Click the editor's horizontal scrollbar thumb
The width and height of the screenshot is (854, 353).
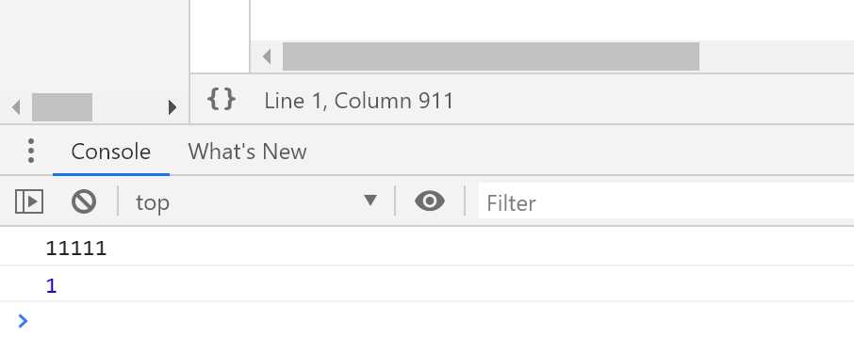pos(491,56)
